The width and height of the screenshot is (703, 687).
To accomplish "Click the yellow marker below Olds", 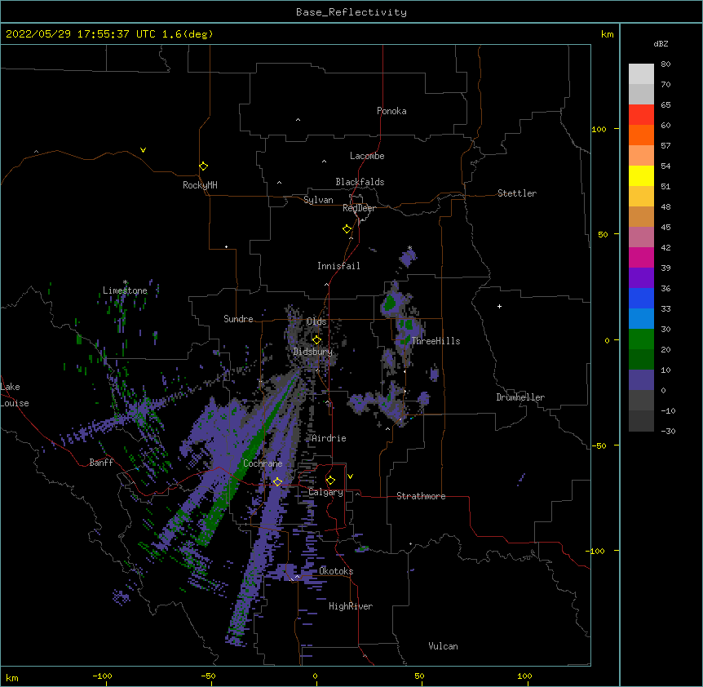I will click(316, 340).
